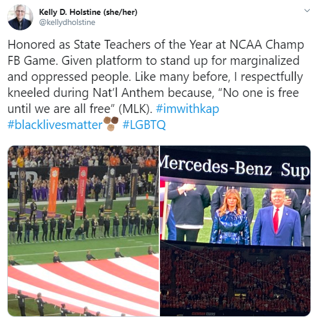
Task: Open the left photo of teachers on the field
Action: click(x=83, y=231)
